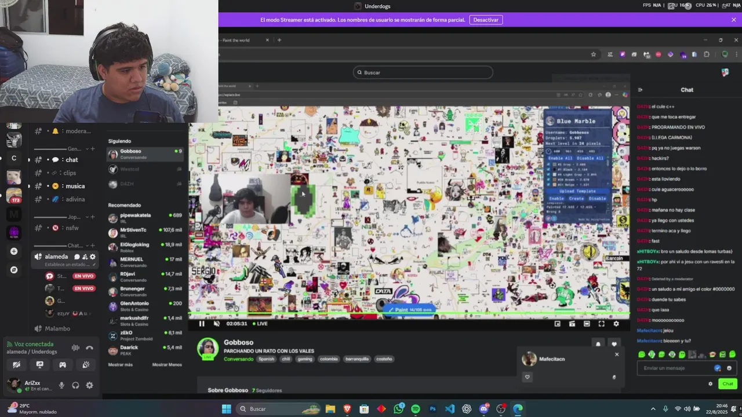Open pipewakatela recommended channel
This screenshot has height=417, width=742.
[145, 217]
